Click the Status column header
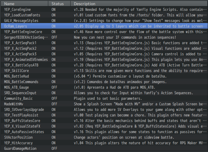The width and height of the screenshot is (208, 152). coord(59,4)
